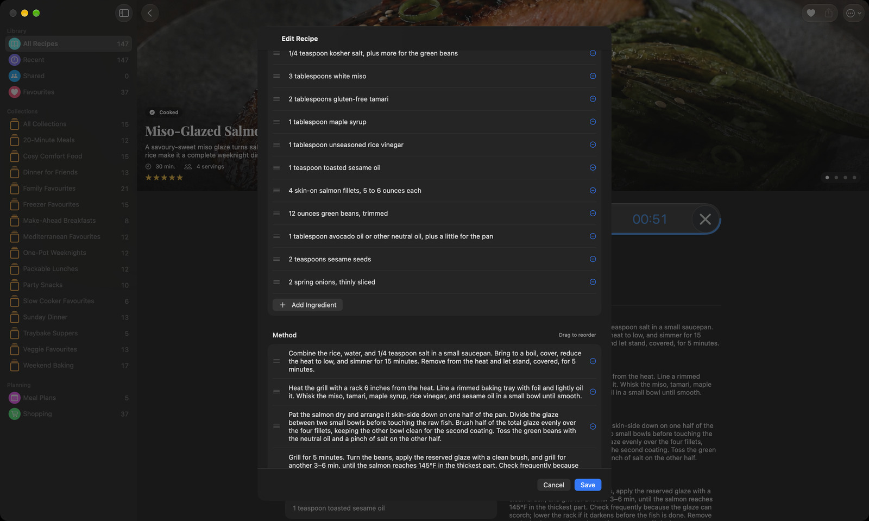Toggle the sidebar visibility icon
This screenshot has width=869, height=521.
[x=124, y=13]
